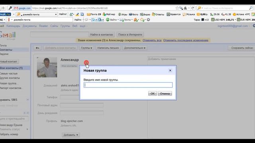Click Написать письмо button
This screenshot has width=255, height=143.
tap(108, 48)
